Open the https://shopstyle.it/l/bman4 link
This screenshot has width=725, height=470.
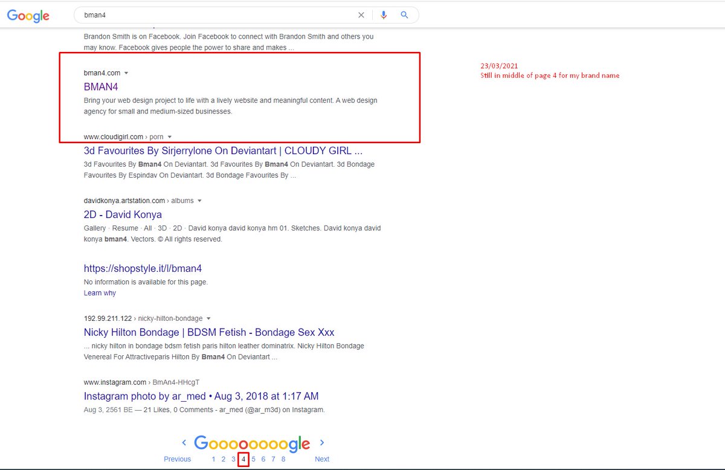[x=143, y=268]
